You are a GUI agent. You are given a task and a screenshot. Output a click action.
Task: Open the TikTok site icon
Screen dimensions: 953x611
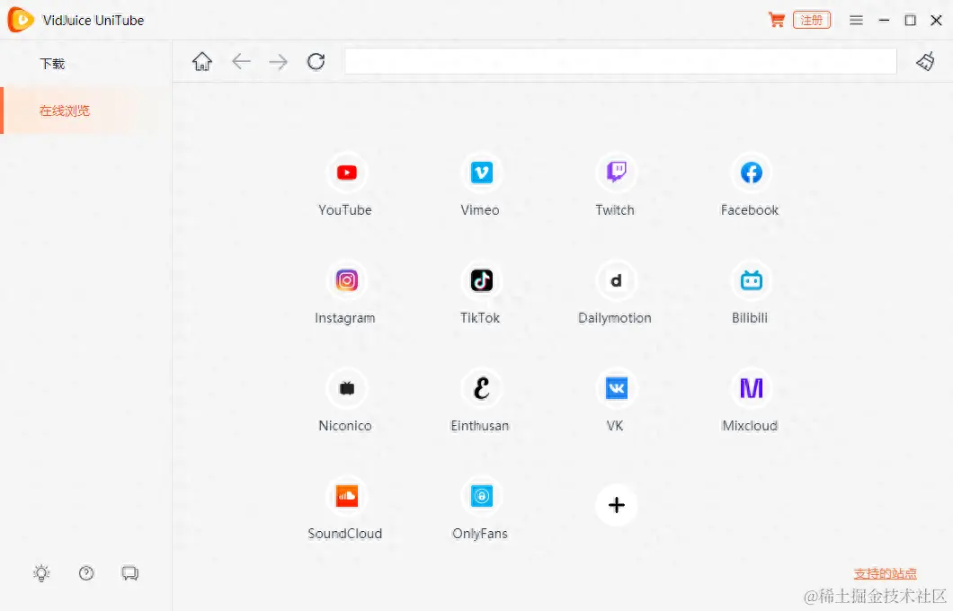pyautogui.click(x=481, y=280)
